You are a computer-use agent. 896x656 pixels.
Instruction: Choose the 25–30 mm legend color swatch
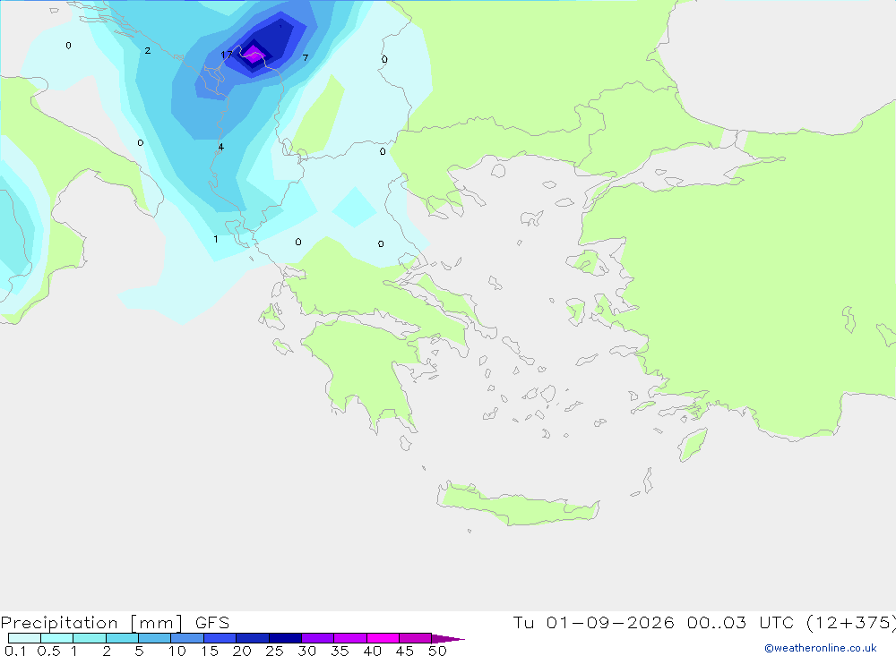(x=285, y=638)
